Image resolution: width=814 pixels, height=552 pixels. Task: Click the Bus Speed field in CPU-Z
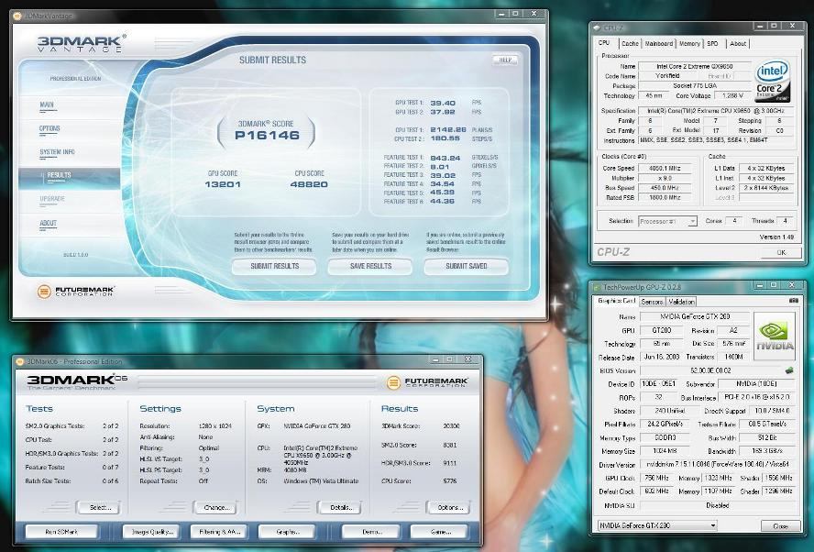pos(665,187)
